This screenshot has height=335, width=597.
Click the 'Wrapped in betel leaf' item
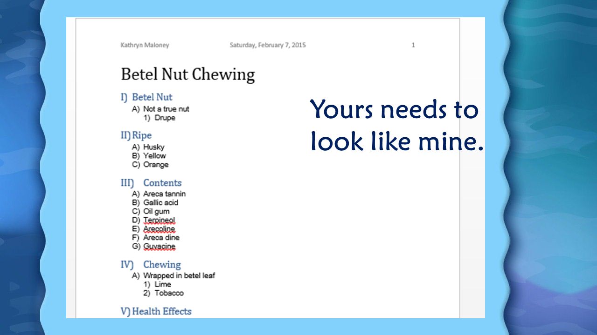coord(179,275)
